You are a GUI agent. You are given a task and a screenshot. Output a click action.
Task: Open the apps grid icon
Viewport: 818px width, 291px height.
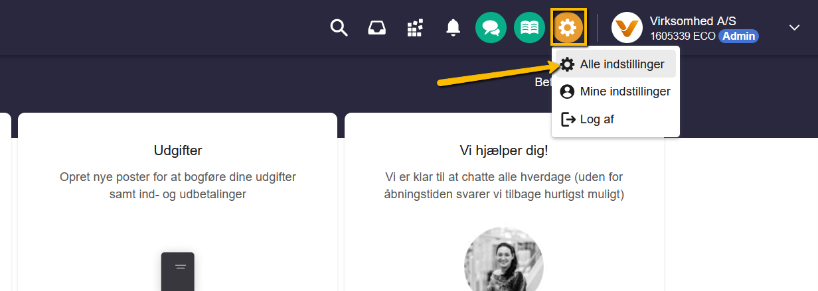(415, 28)
